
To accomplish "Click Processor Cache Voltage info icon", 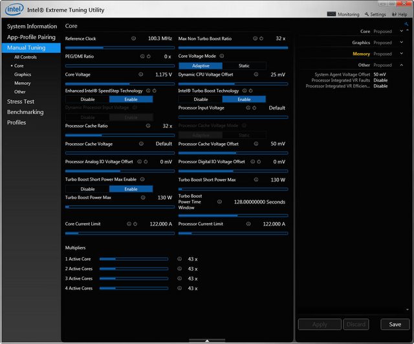I will (141, 144).
